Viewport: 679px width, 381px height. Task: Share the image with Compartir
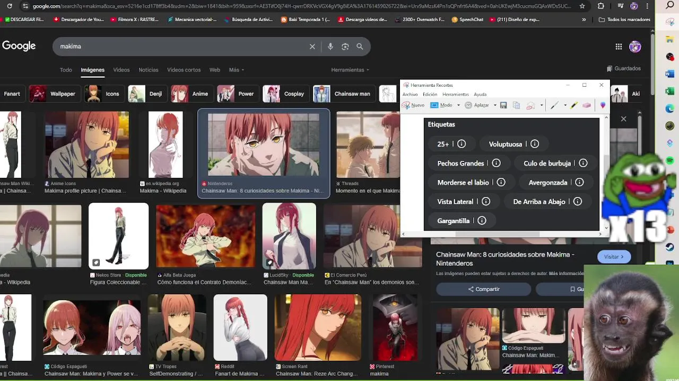(x=483, y=289)
